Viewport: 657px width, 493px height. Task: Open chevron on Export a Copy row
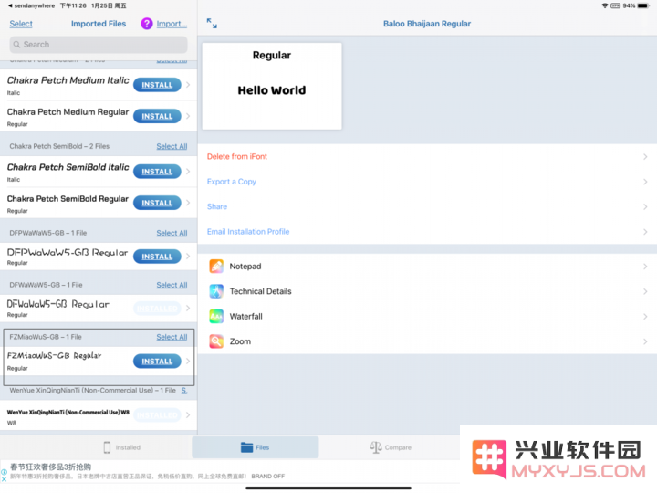coord(645,182)
